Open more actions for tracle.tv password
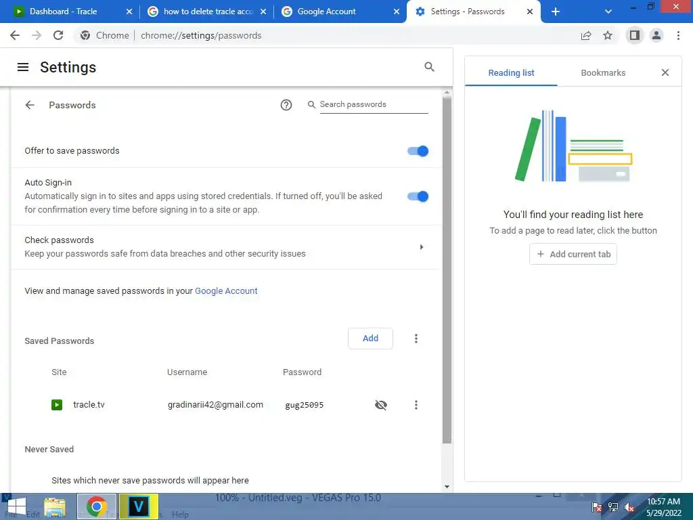This screenshot has height=520, width=693. tap(416, 405)
